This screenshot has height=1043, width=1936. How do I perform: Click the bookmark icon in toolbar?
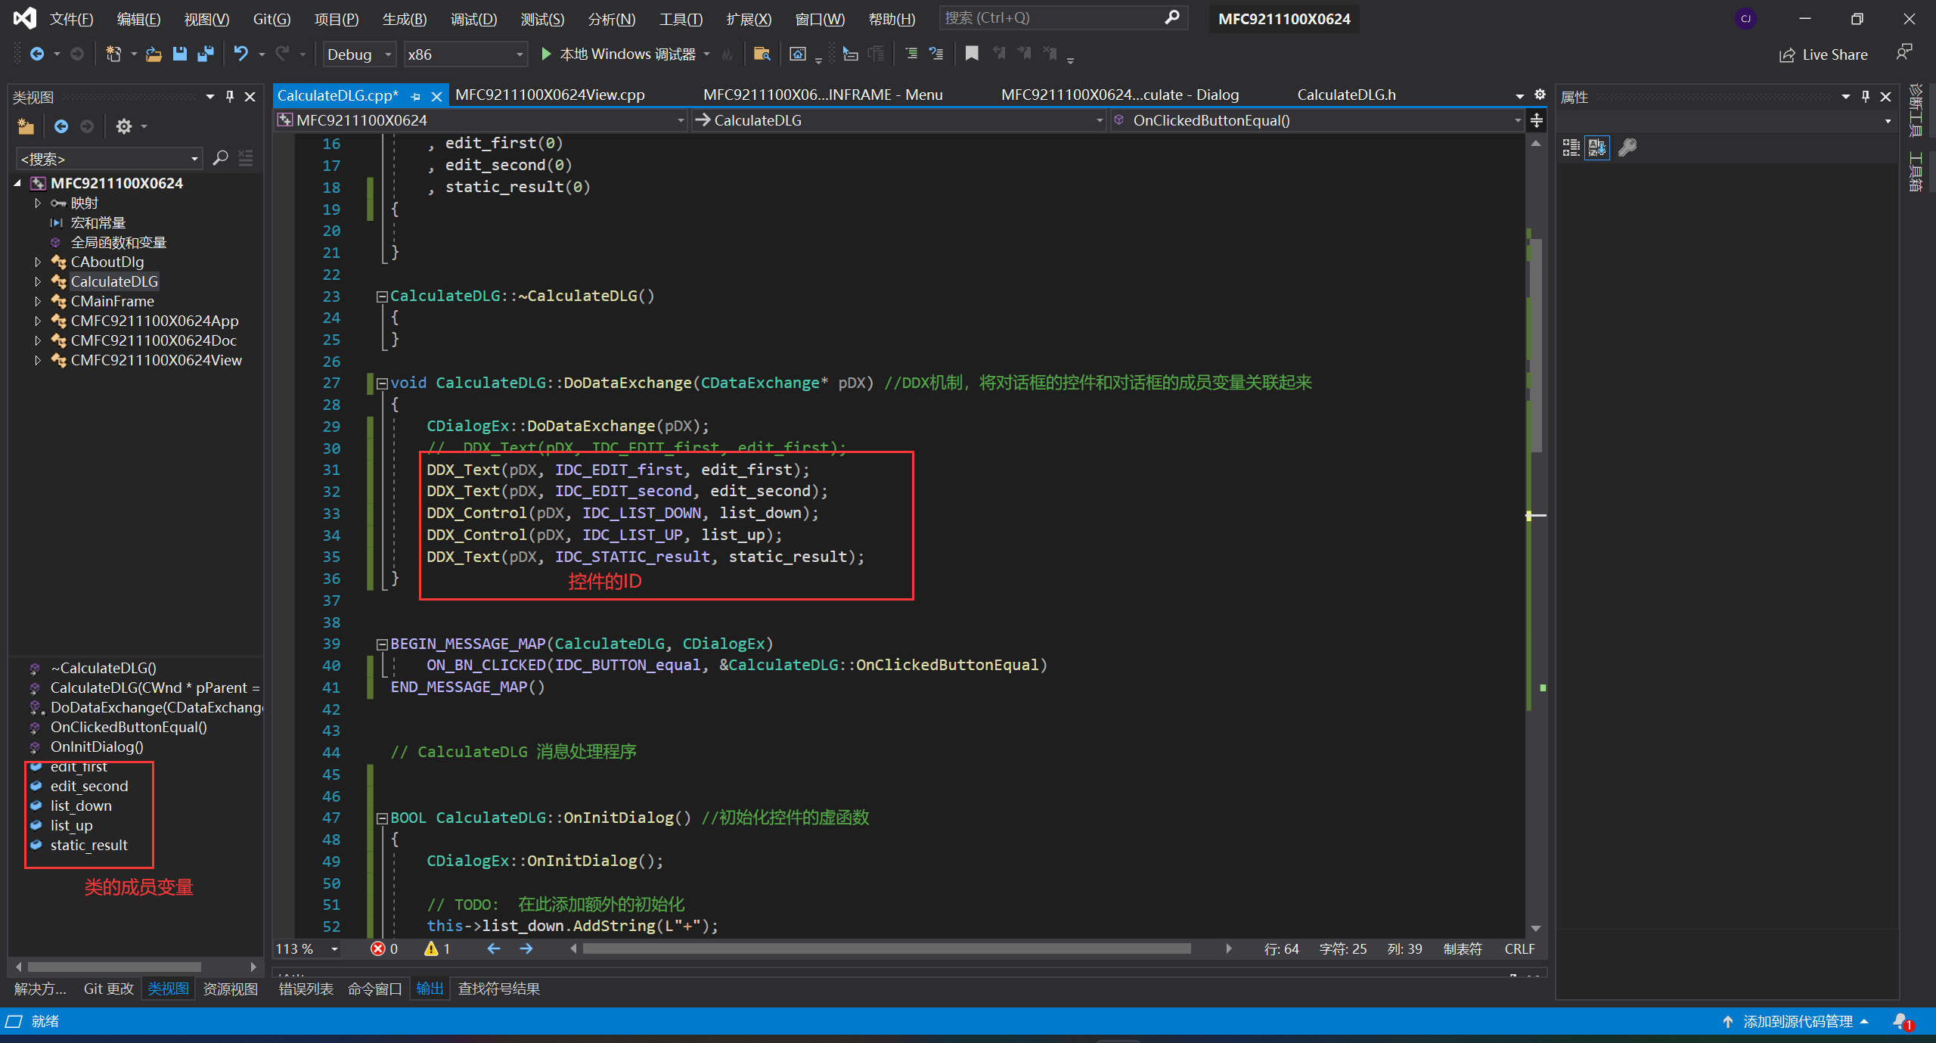pos(972,54)
